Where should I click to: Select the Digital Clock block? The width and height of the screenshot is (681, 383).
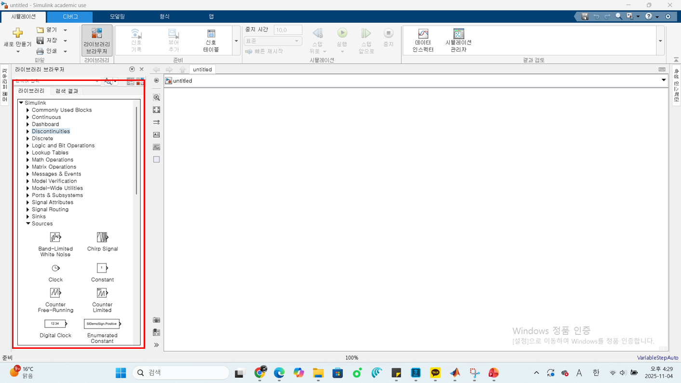click(x=55, y=324)
